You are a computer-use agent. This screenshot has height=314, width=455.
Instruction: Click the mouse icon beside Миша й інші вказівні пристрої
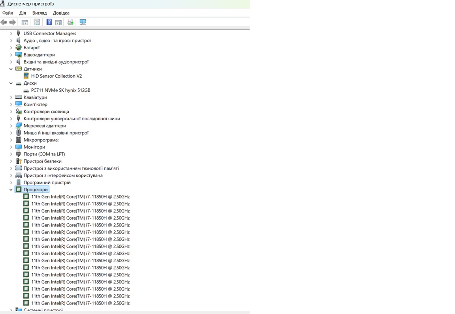[19, 133]
